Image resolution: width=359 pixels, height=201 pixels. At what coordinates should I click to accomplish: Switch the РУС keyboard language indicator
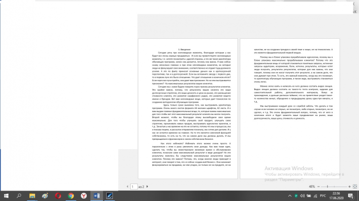click(323, 196)
